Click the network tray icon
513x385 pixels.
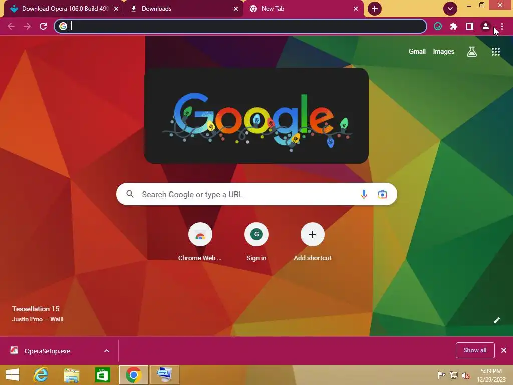click(453, 375)
